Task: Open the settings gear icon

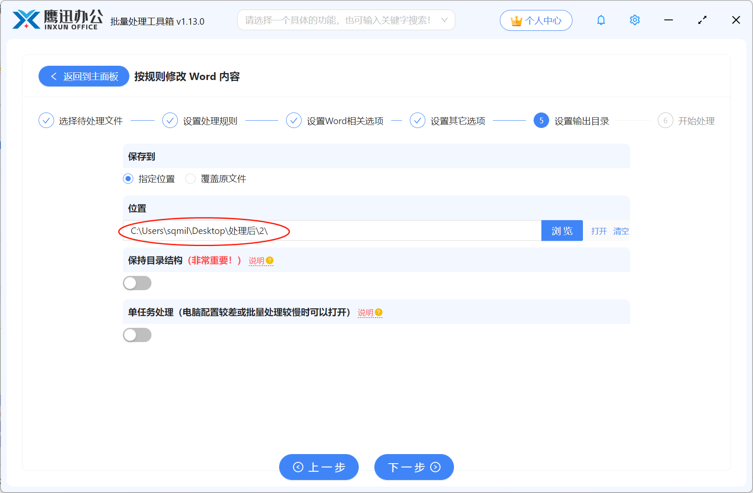Action: [634, 20]
